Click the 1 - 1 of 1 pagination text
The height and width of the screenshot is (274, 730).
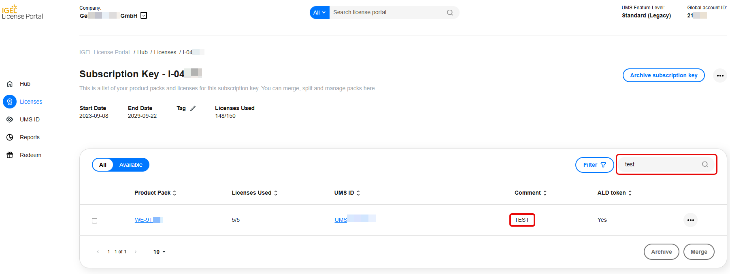pos(117,252)
